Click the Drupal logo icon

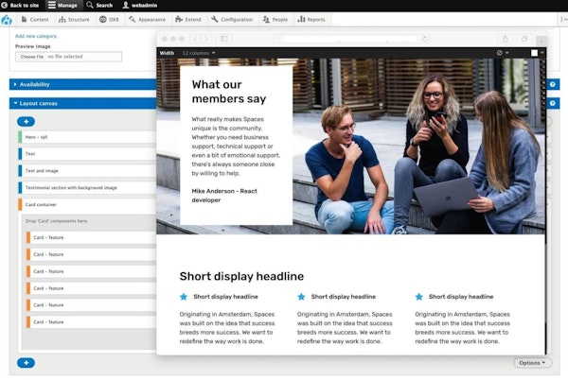pyautogui.click(x=7, y=20)
